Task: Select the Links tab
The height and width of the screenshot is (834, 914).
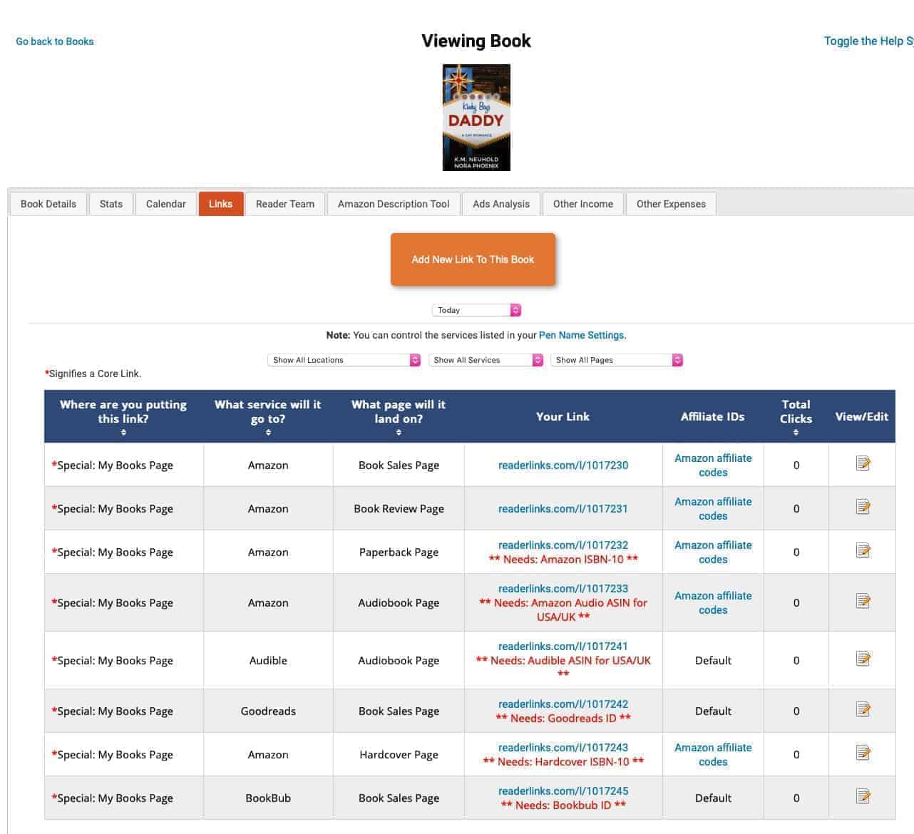Action: (221, 204)
